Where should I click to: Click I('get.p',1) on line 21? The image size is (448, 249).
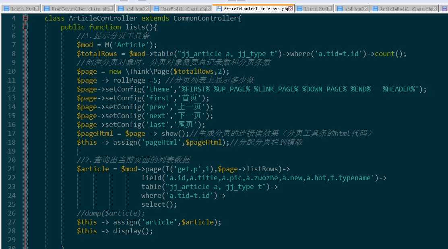coord(190,169)
